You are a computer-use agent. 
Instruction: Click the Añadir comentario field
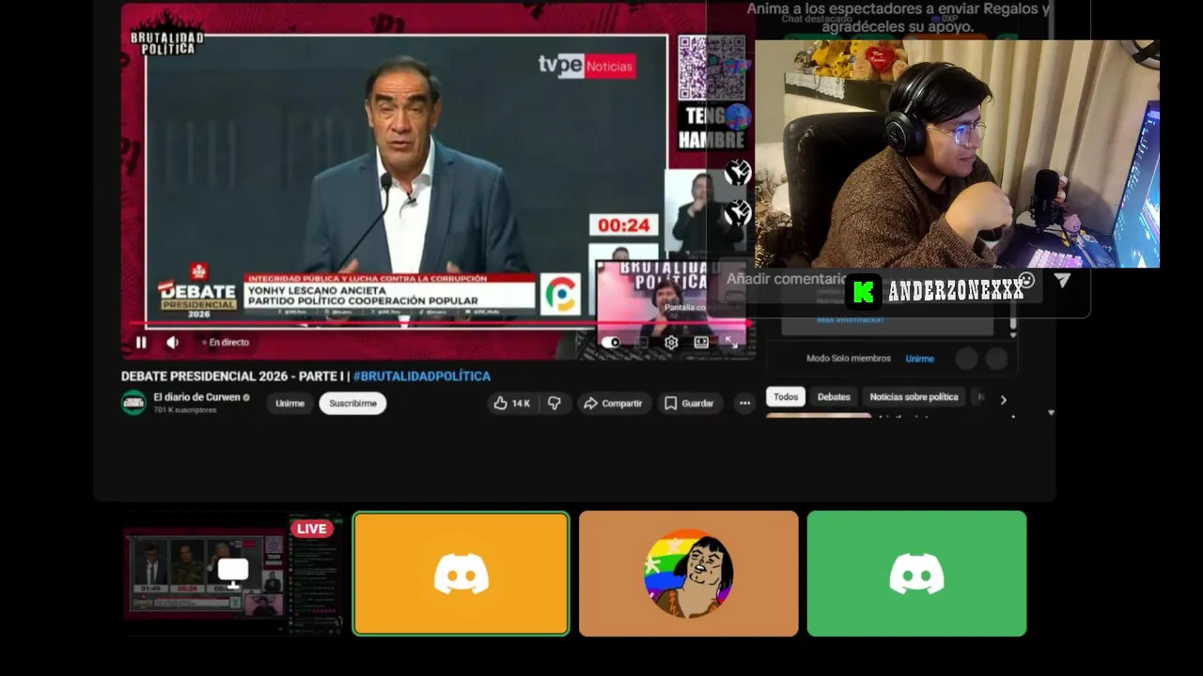click(786, 279)
